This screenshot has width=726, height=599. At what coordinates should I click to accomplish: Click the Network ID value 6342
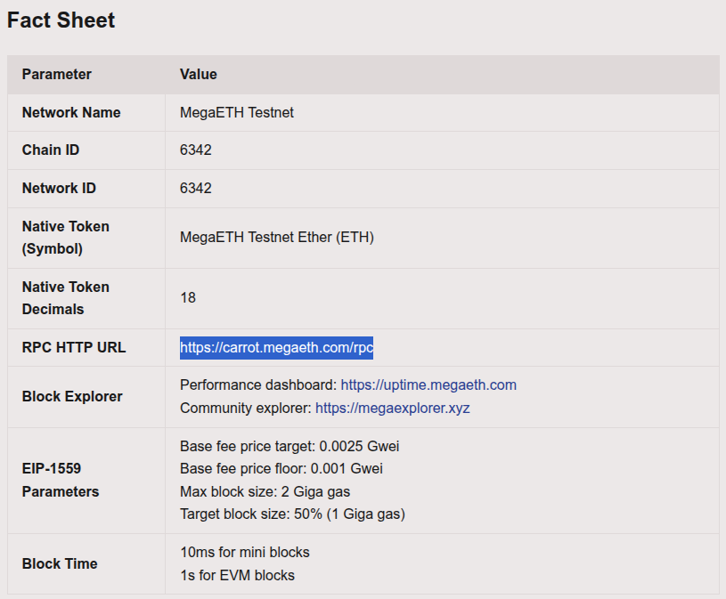coord(195,189)
